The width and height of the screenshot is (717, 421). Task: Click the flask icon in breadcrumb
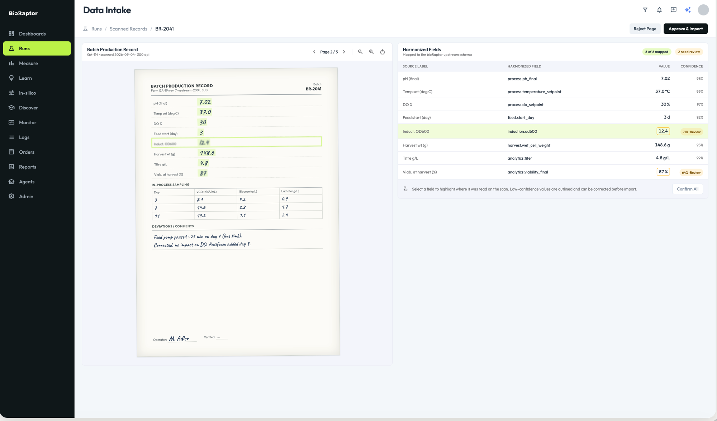(85, 29)
